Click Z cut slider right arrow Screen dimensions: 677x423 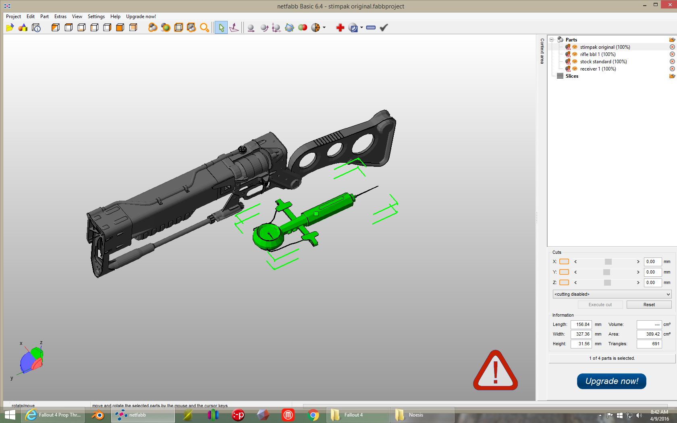coord(638,282)
